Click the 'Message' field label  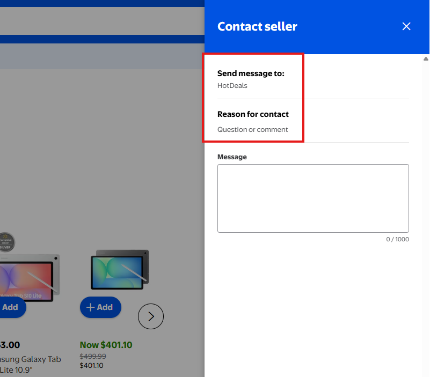click(x=232, y=157)
